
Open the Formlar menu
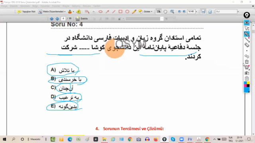[x=56, y=6]
